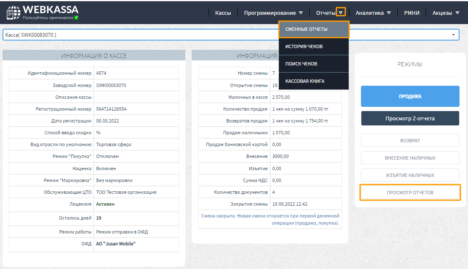Screen dimensions: 468x269
Task: Open Просмотр Z-отчета
Action: (x=410, y=118)
